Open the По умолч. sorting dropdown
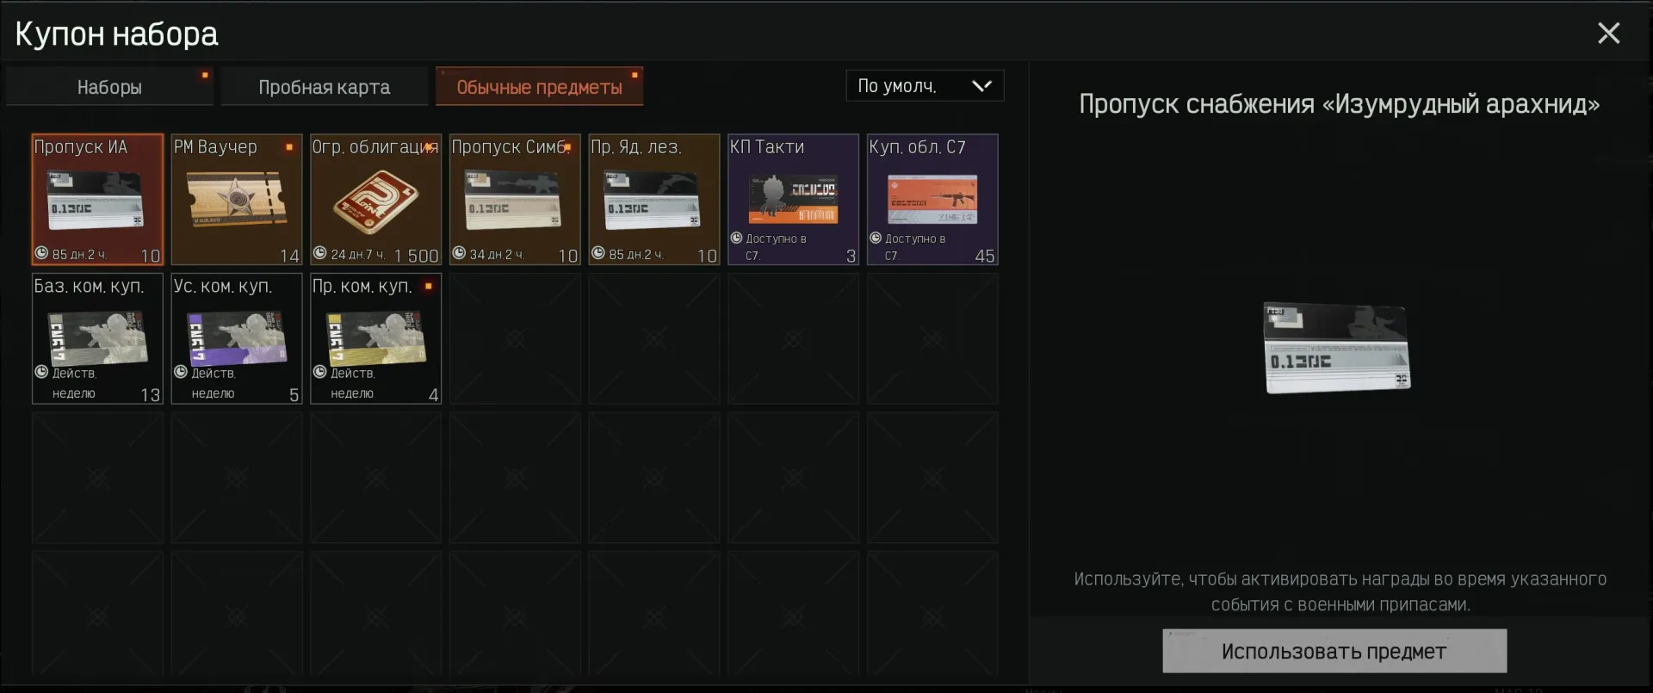1653x693 pixels. click(925, 86)
